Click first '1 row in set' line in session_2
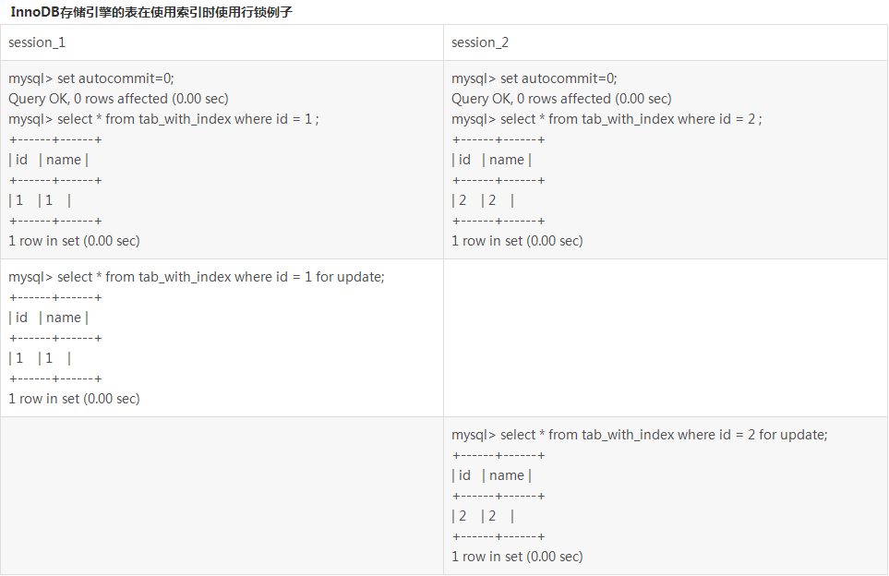This screenshot has height=576, width=889. [x=517, y=241]
